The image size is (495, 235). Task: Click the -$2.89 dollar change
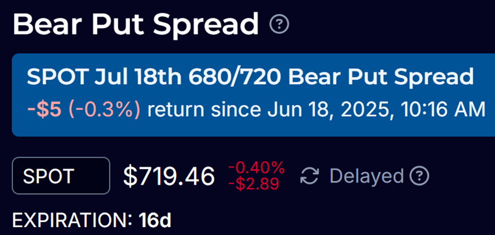click(x=254, y=184)
